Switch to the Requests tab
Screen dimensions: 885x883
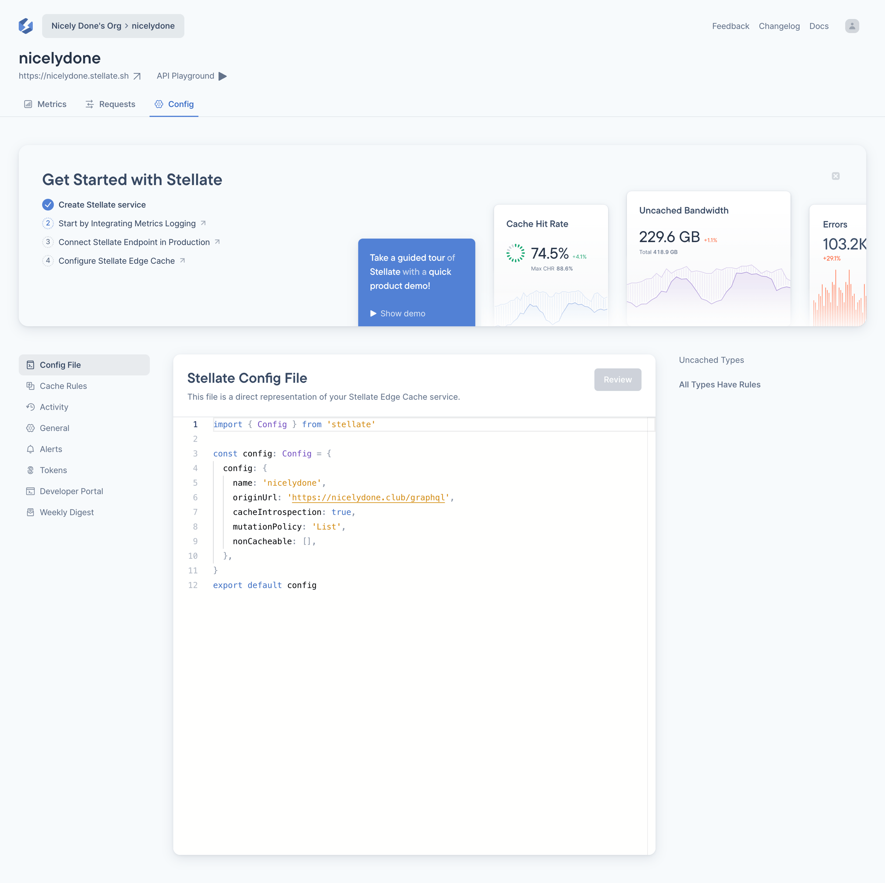(110, 104)
